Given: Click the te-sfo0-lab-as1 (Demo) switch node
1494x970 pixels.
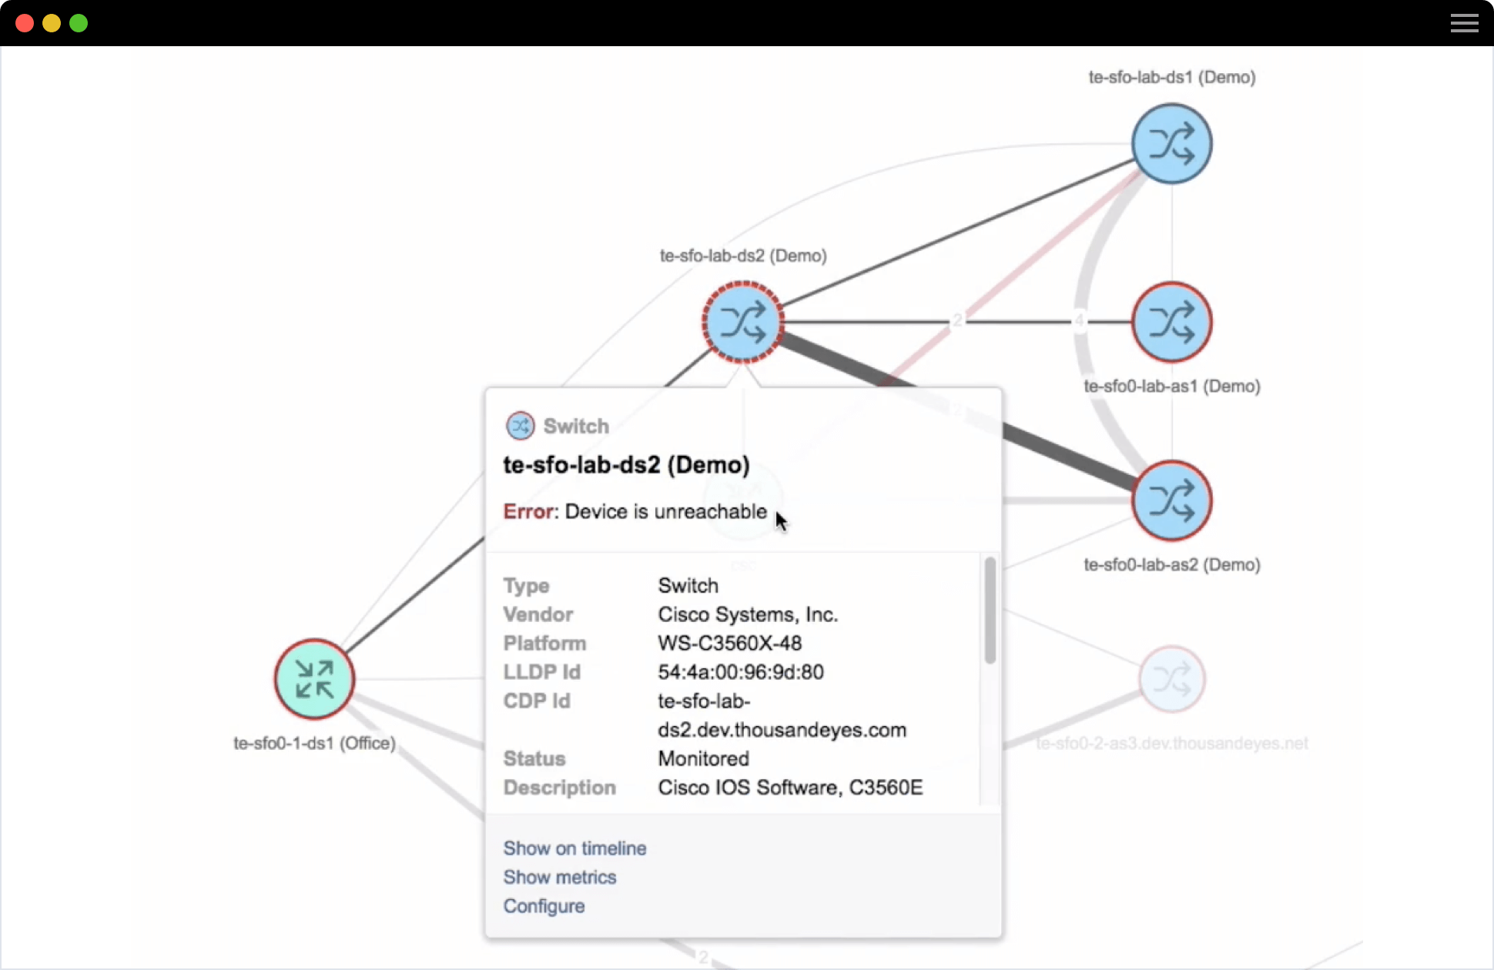Looking at the screenshot, I should click(x=1171, y=322).
